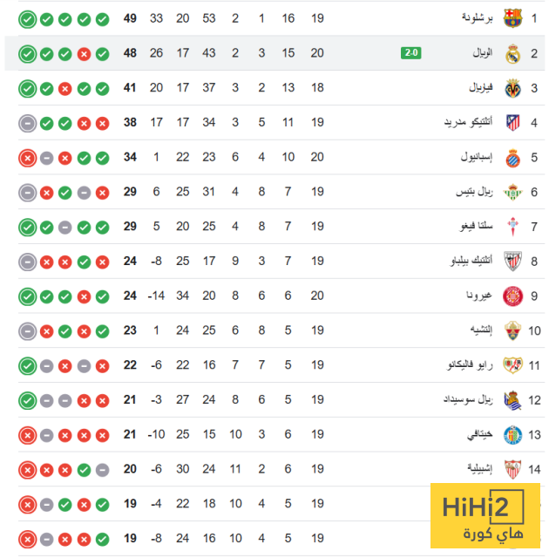
Task: Click the Barcelona club crest
Action: [513, 18]
